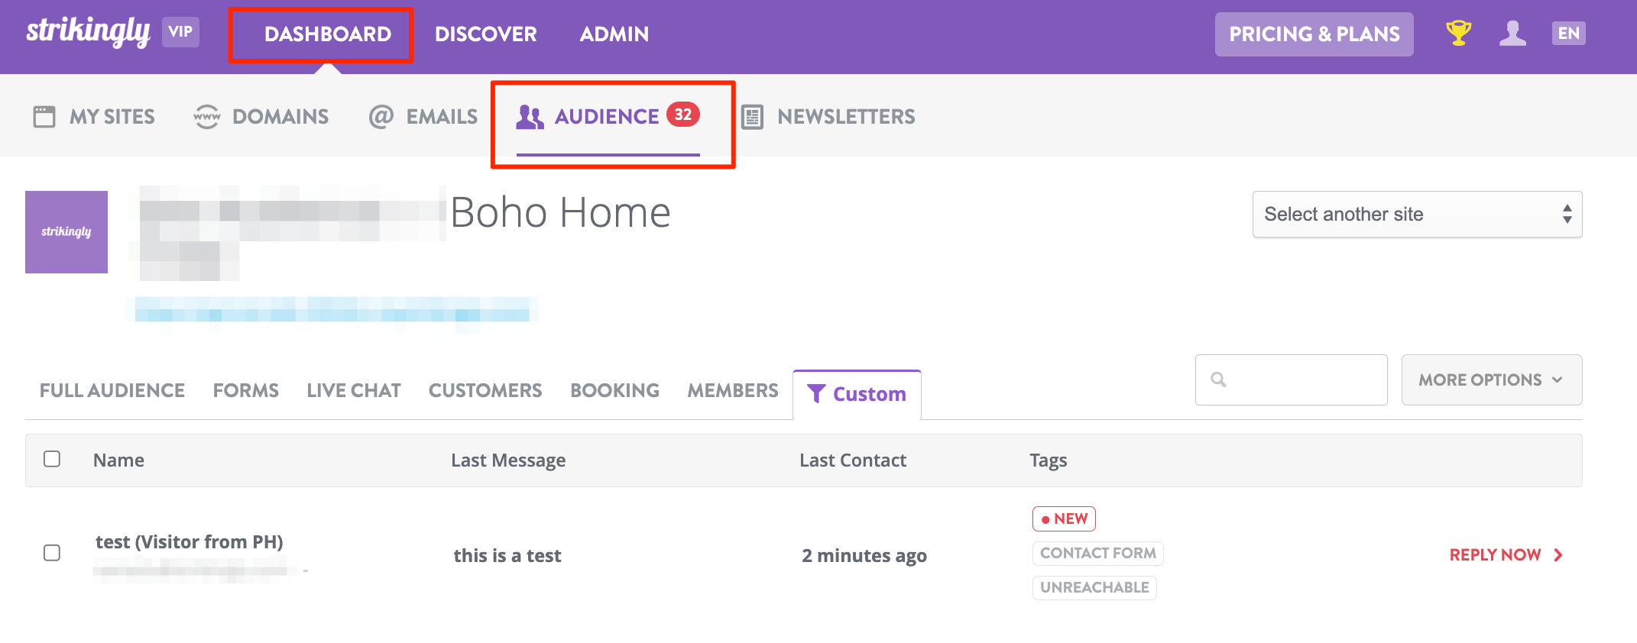Click the My Sites browser icon
The width and height of the screenshot is (1637, 643).
click(44, 117)
